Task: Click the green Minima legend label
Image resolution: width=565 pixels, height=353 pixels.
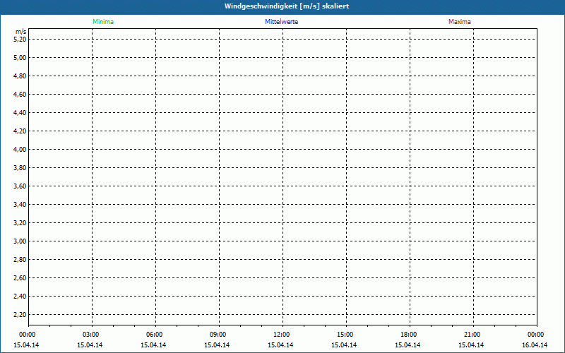Action: tap(103, 22)
